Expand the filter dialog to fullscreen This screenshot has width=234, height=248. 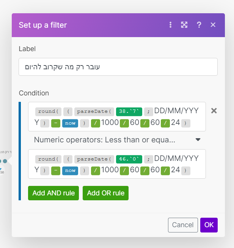coord(184,25)
